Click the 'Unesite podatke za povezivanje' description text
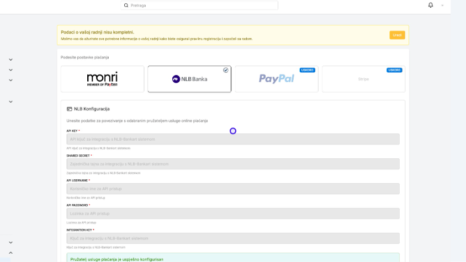 pos(137,121)
